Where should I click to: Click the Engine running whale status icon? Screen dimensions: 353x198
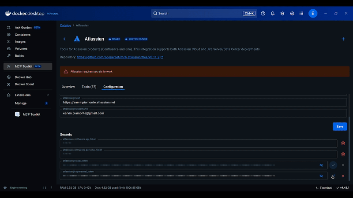click(5, 188)
